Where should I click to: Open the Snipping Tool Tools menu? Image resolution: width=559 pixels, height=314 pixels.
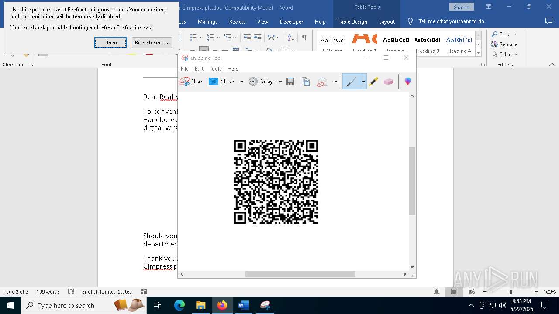click(215, 69)
